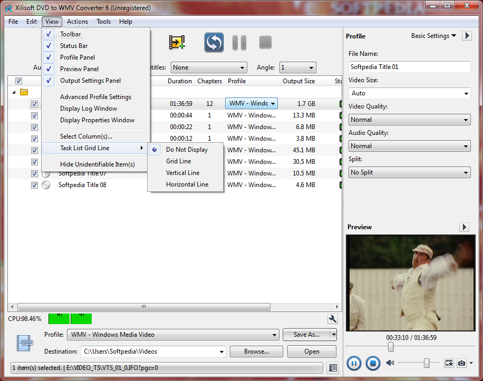The width and height of the screenshot is (483, 381).
Task: Click the preview volume slider handle
Action: (x=427, y=363)
